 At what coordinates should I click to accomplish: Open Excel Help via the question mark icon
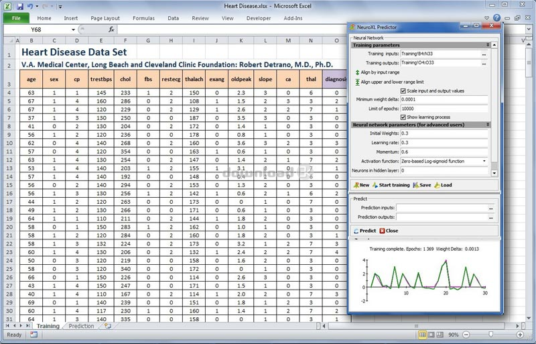pyautogui.click(x=496, y=18)
